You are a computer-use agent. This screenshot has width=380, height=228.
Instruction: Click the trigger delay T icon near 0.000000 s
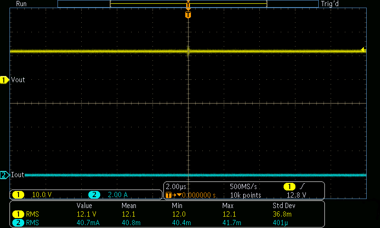[169, 195]
